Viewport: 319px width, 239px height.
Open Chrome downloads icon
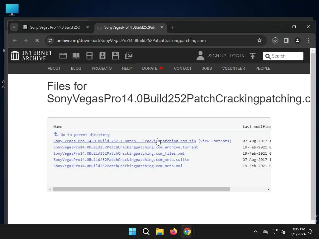pos(275,40)
